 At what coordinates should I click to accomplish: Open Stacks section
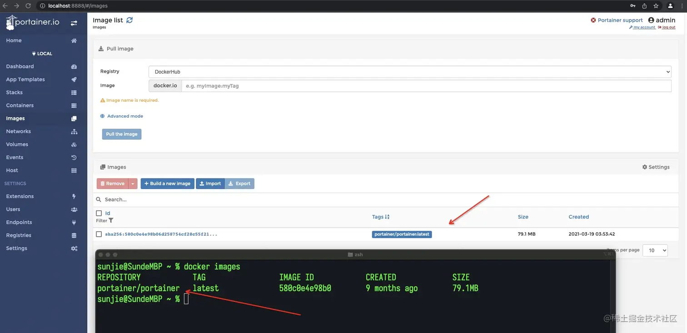[14, 92]
